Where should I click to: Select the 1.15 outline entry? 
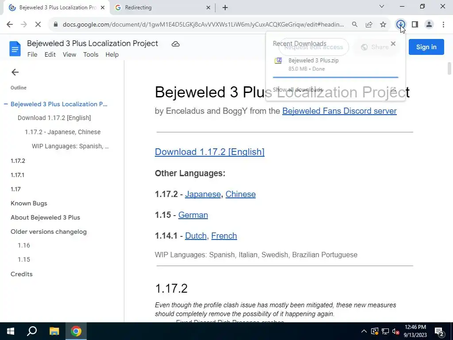[24, 259]
